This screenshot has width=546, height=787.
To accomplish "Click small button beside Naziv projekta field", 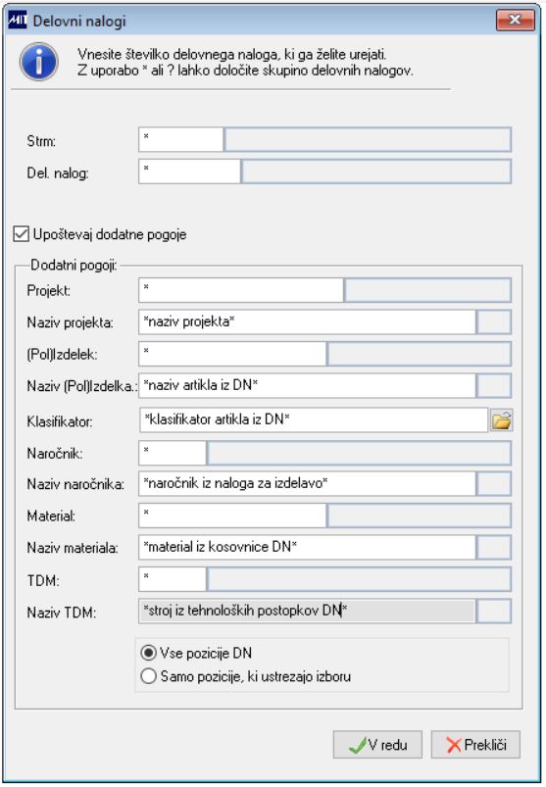I will pos(494,322).
